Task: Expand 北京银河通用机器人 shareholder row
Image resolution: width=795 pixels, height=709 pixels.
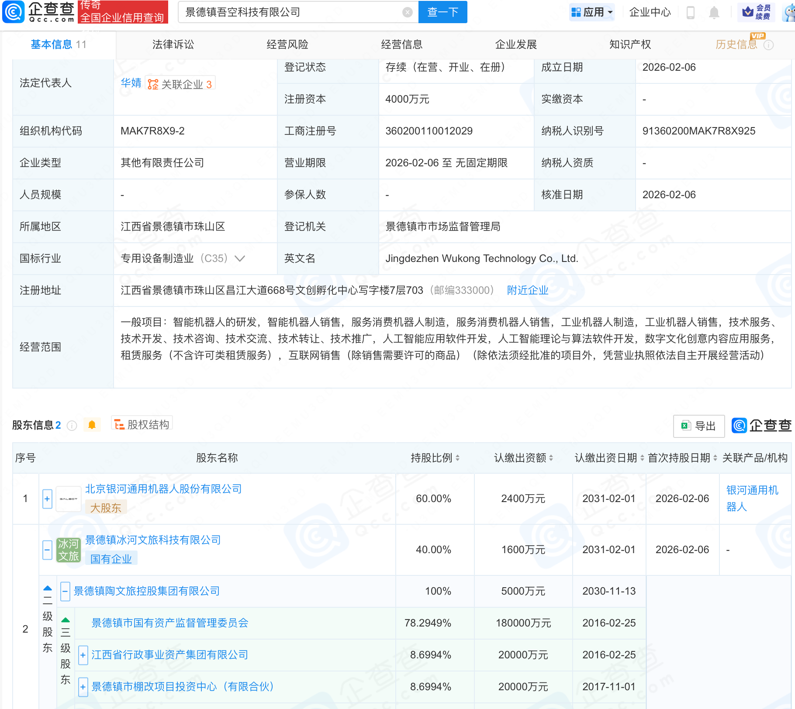Action: point(47,499)
